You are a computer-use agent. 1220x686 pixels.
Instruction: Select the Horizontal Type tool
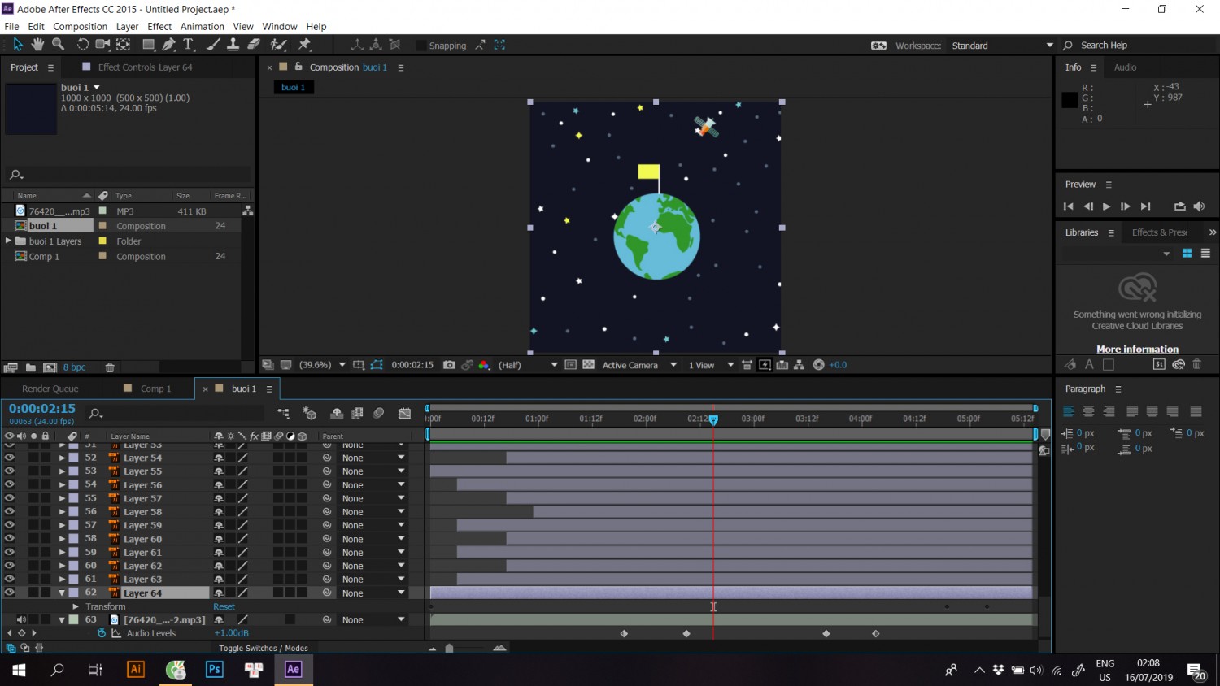pyautogui.click(x=189, y=45)
